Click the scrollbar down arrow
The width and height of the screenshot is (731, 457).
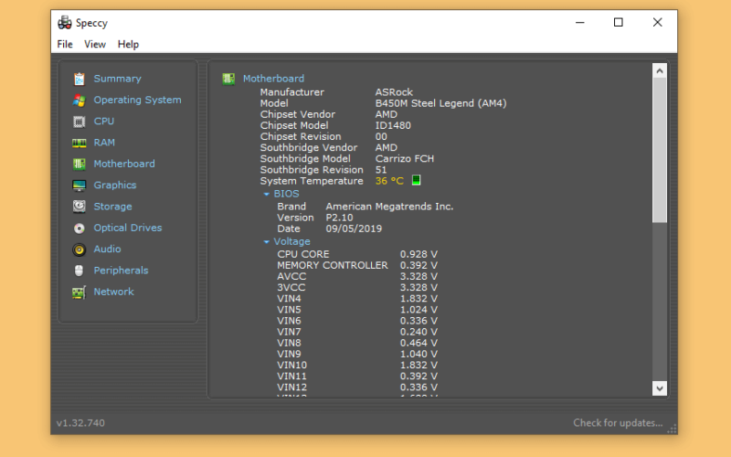tap(659, 388)
